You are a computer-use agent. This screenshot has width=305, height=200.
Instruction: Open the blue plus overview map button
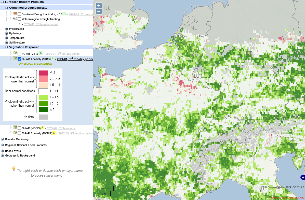click(x=303, y=177)
